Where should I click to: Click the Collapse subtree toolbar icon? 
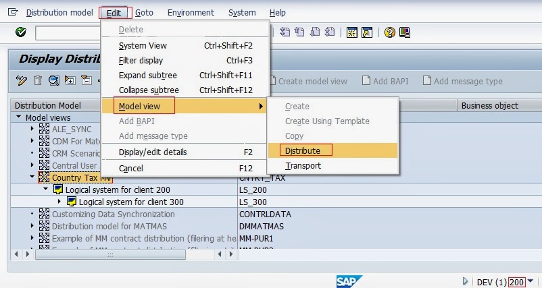click(87, 81)
